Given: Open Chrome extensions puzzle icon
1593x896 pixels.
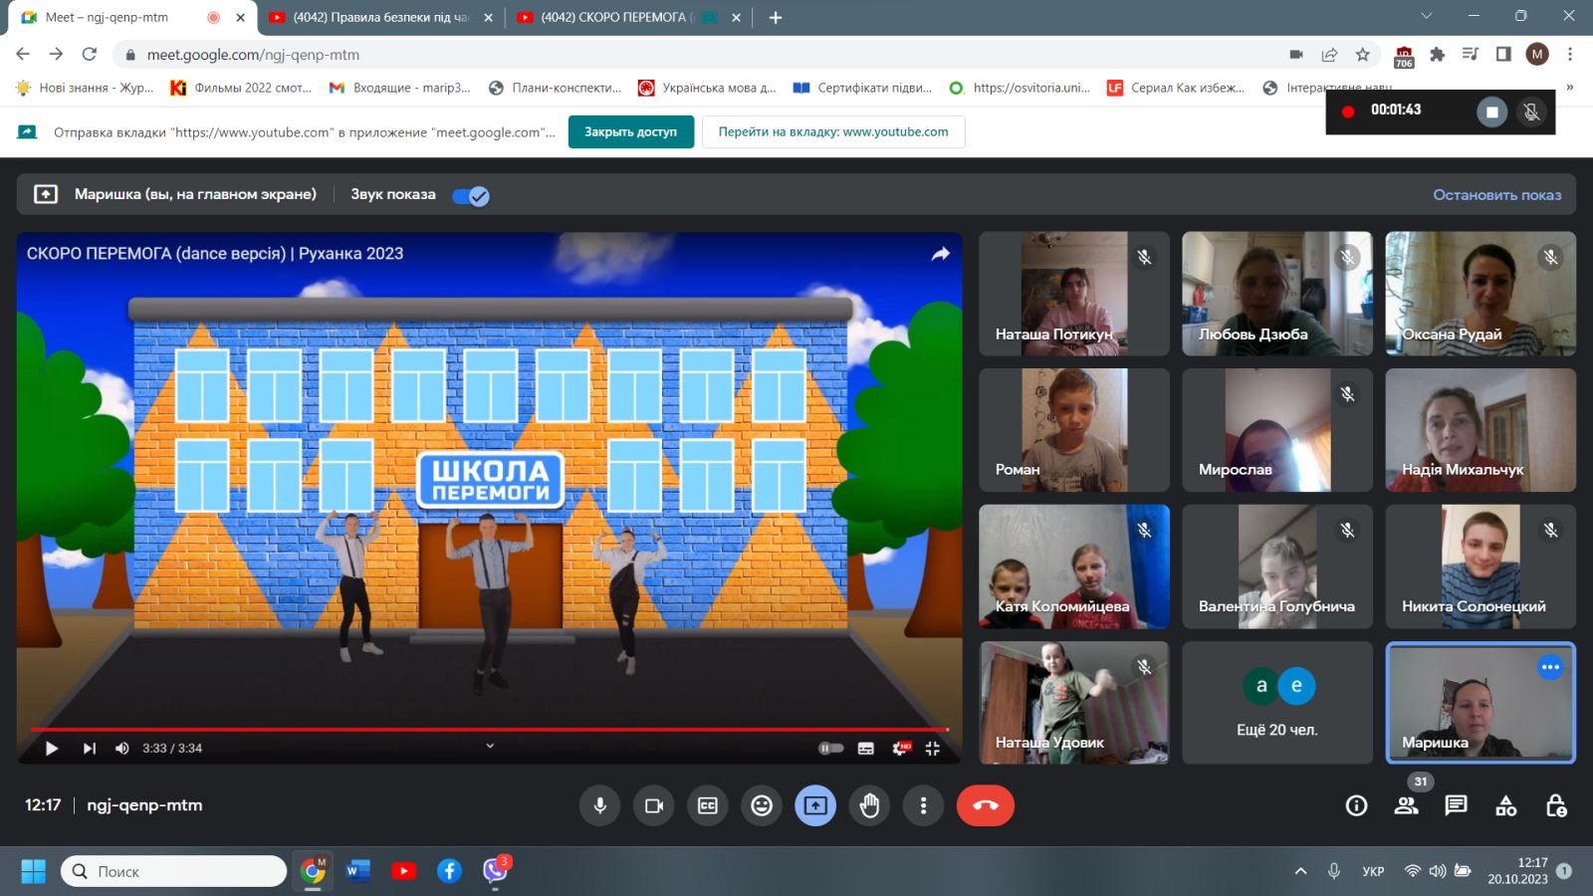Looking at the screenshot, I should click(x=1437, y=55).
